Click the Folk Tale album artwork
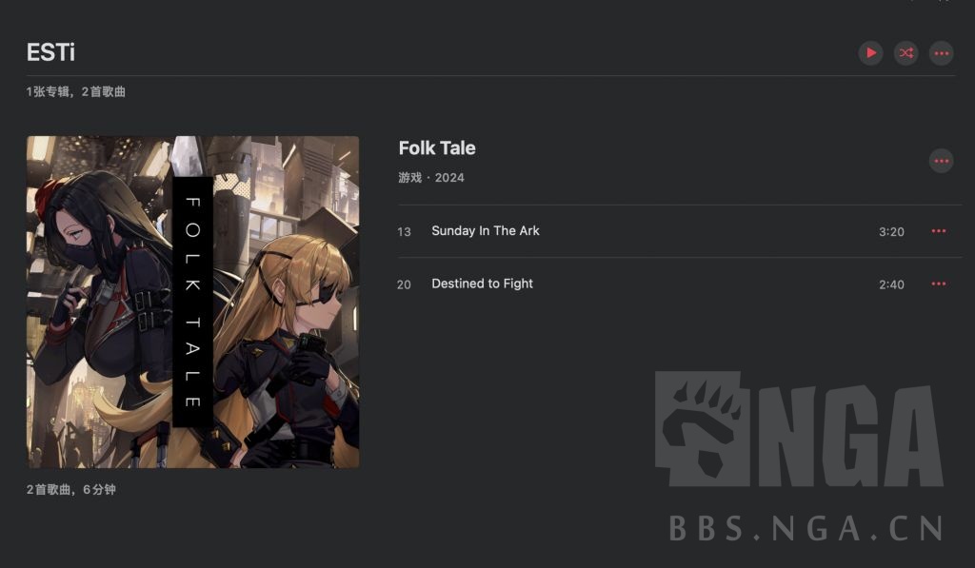The height and width of the screenshot is (568, 975). coord(192,302)
